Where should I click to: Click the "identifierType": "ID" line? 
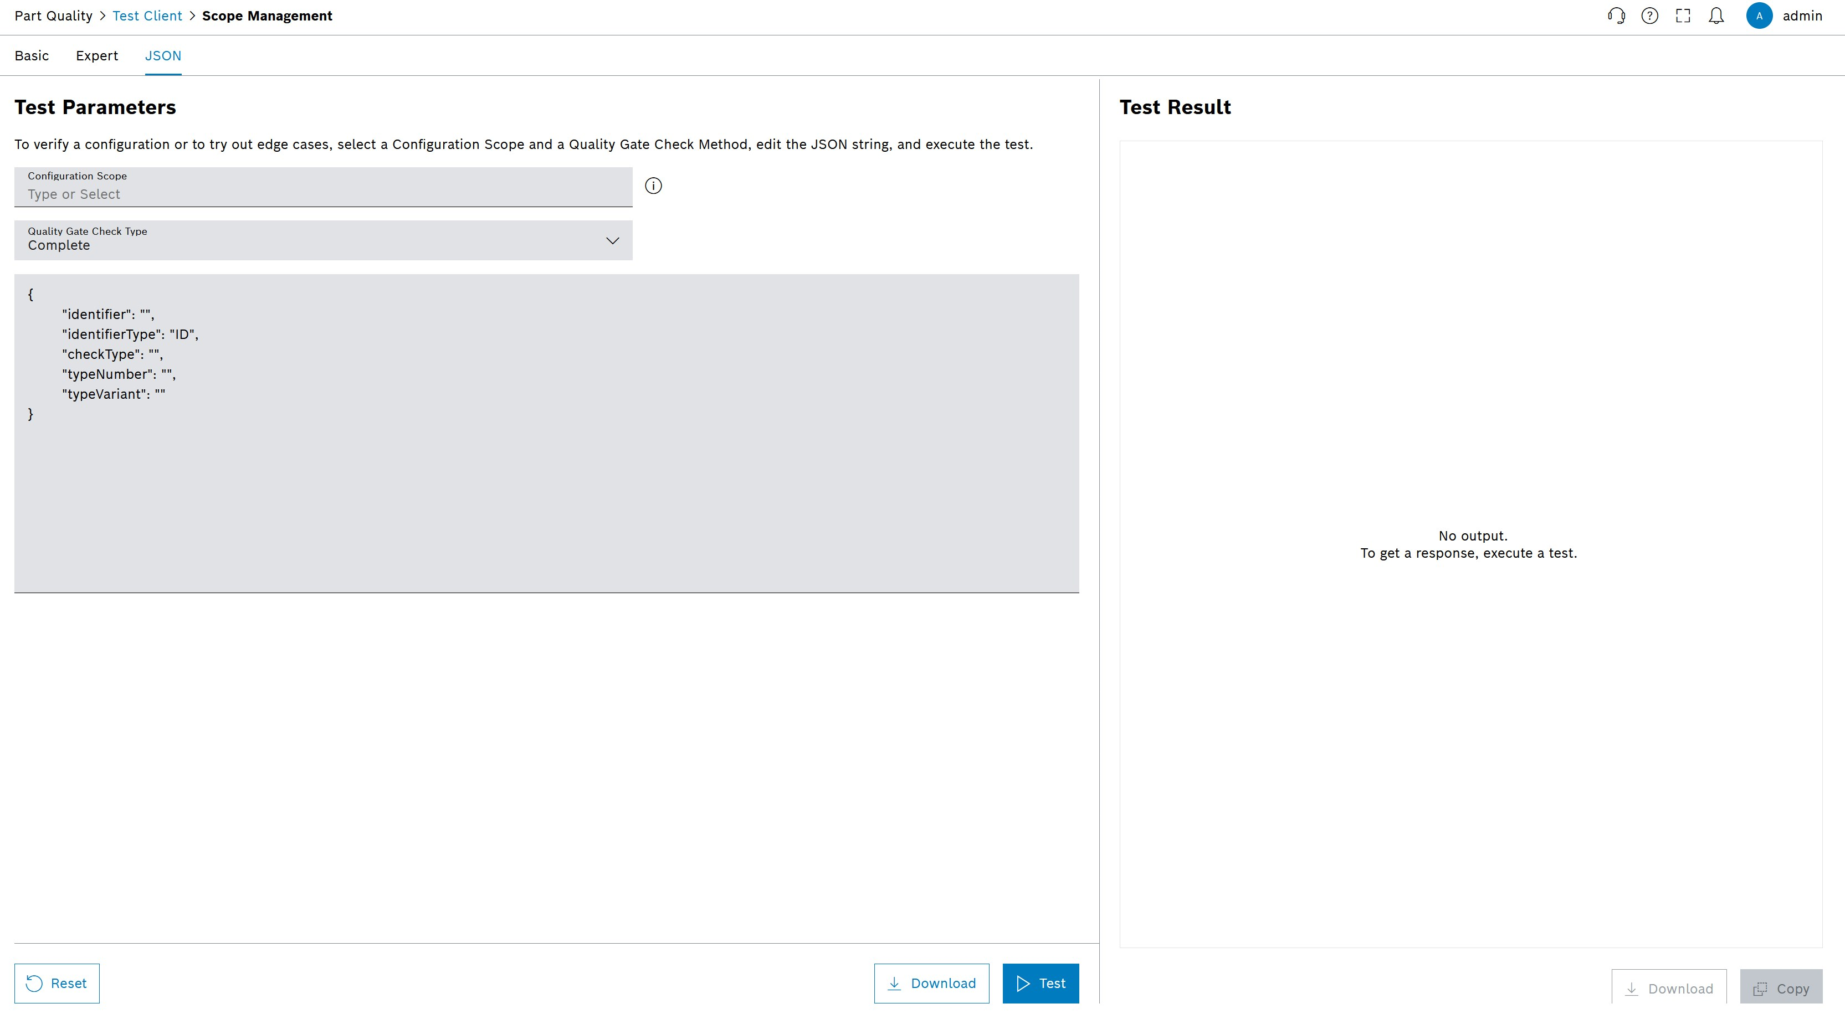pyautogui.click(x=130, y=334)
